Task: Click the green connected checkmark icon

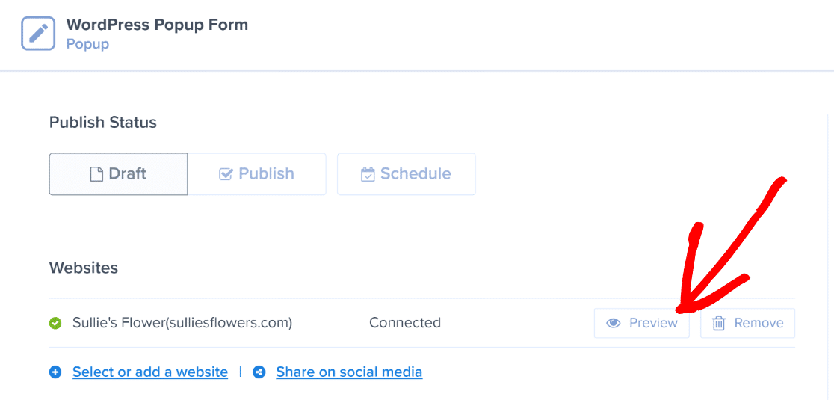Action: click(55, 323)
